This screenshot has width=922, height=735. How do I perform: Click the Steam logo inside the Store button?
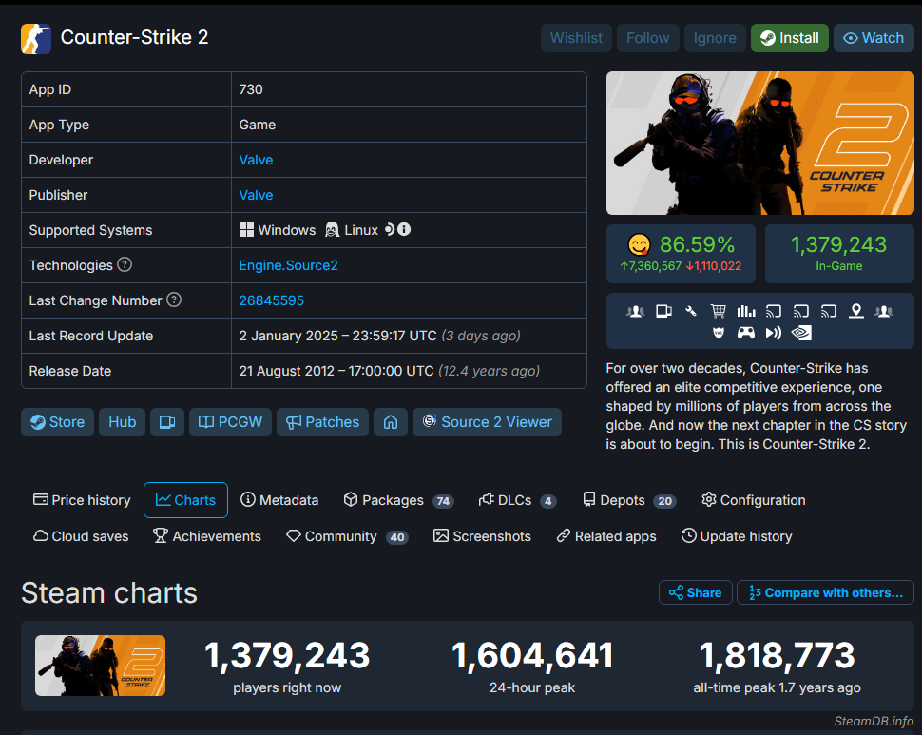(38, 422)
